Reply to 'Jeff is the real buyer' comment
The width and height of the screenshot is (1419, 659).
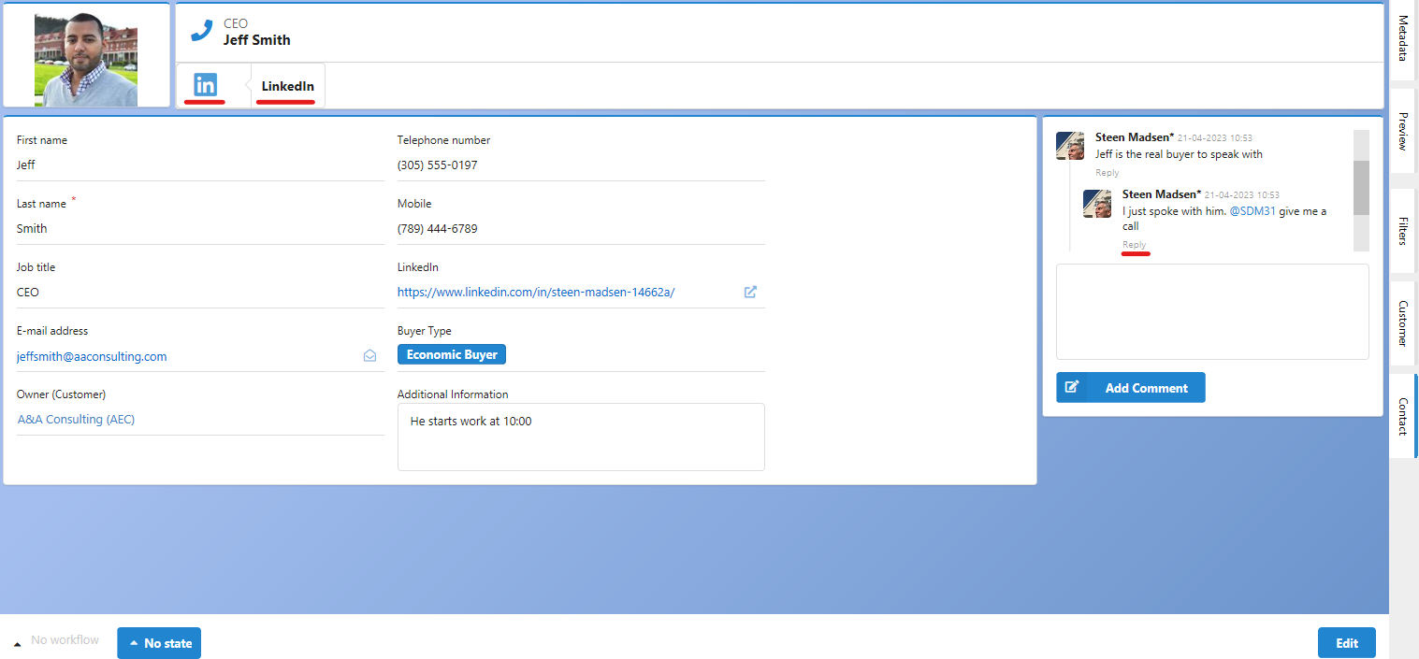(x=1108, y=173)
